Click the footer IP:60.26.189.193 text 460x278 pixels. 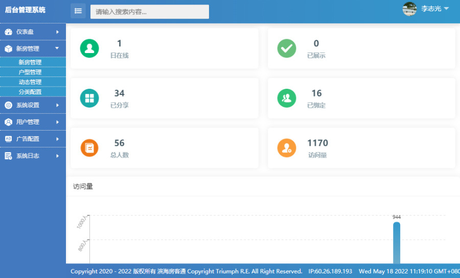(x=330, y=271)
